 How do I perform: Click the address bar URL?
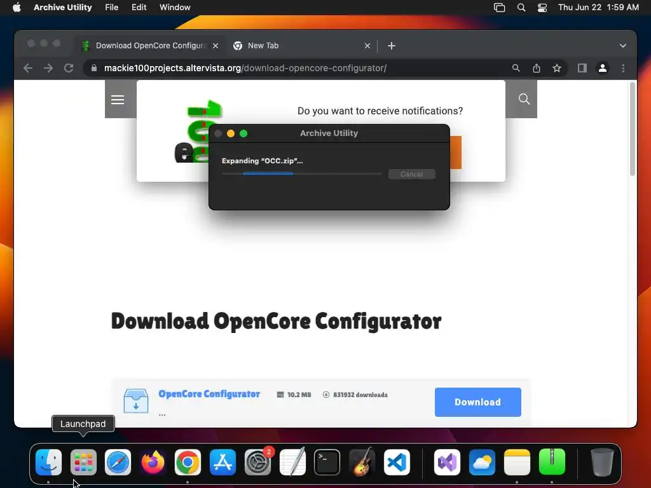(x=245, y=68)
